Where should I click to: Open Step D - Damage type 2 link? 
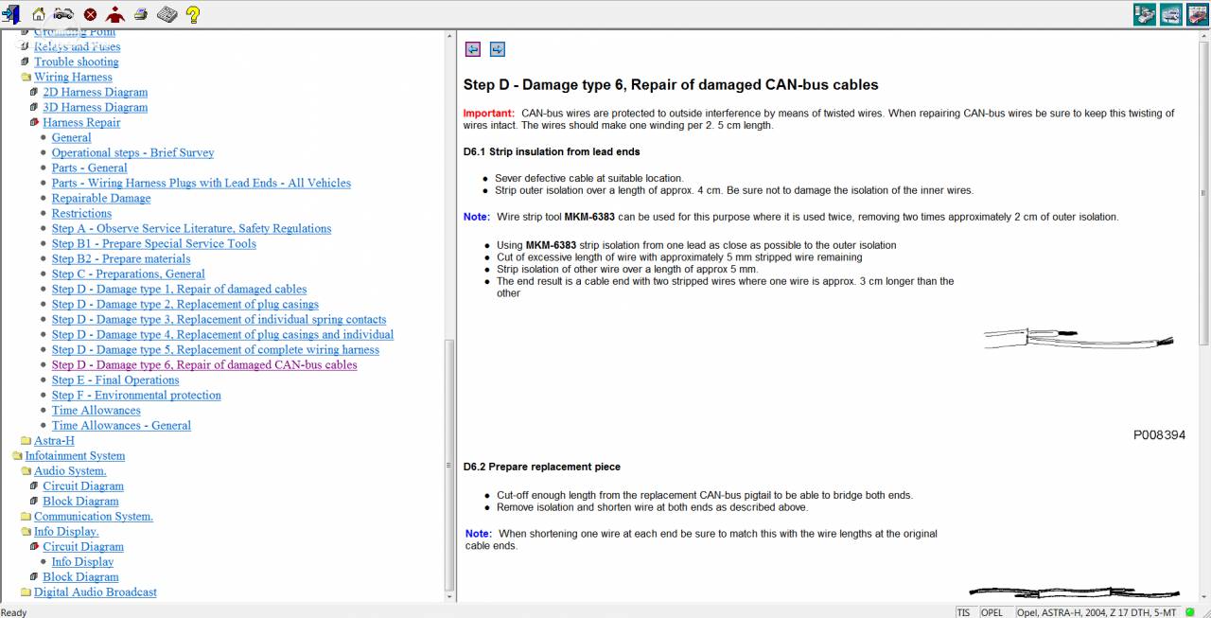[185, 304]
